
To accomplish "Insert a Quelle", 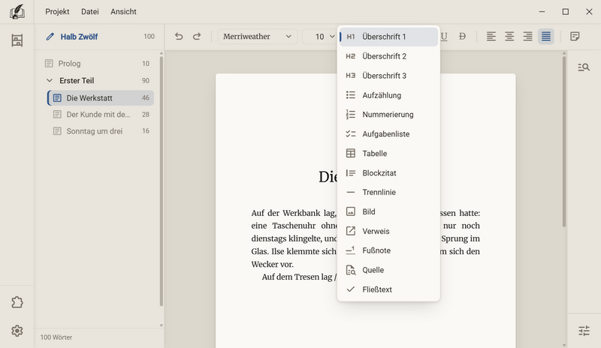I will click(x=388, y=270).
